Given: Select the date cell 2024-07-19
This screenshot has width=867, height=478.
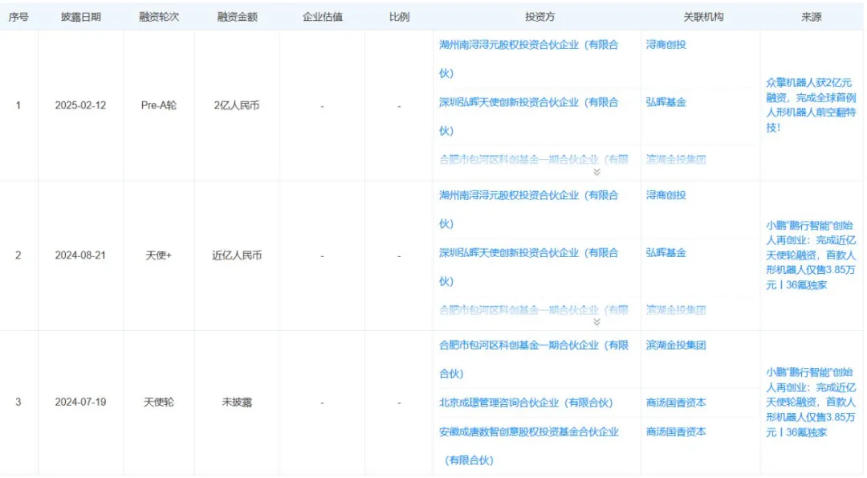Looking at the screenshot, I should pyautogui.click(x=80, y=402).
